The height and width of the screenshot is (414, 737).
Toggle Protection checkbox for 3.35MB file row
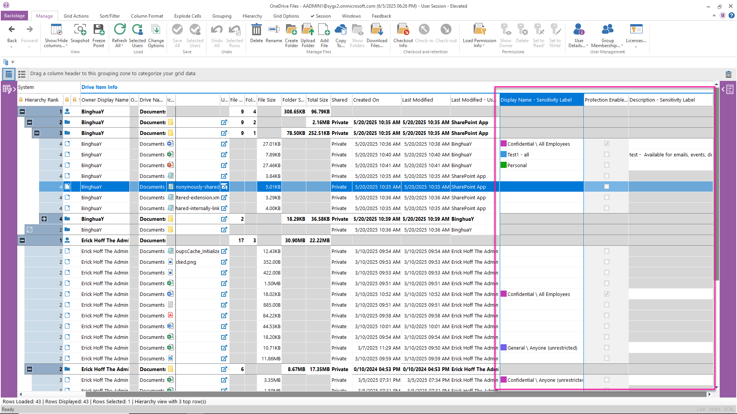pyautogui.click(x=606, y=380)
